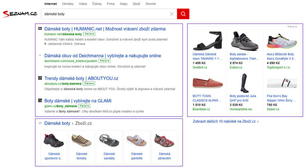Visit the Horseandme.eu shop link

(x=241, y=109)
